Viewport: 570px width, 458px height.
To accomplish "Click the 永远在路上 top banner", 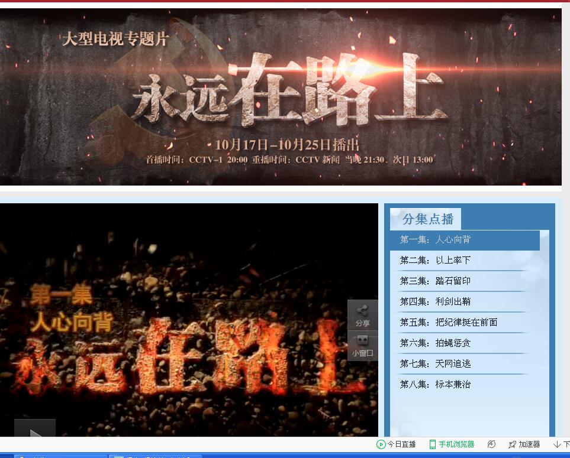I will [281, 96].
